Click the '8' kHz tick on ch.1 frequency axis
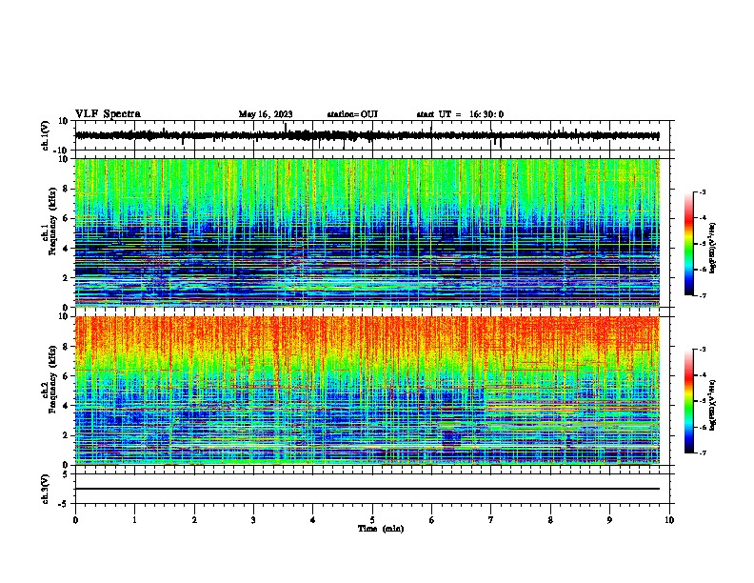This screenshot has height=583, width=754. (66, 189)
